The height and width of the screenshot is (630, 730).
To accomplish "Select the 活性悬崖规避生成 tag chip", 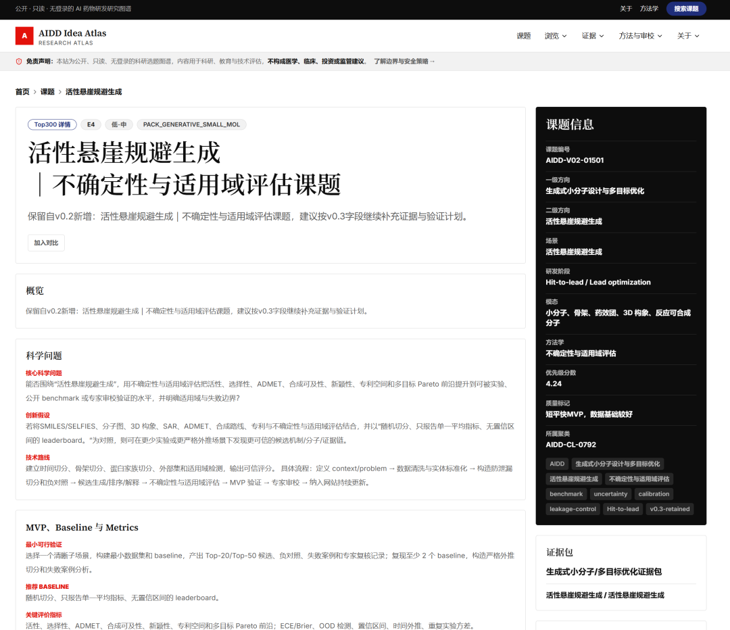I will tap(574, 479).
